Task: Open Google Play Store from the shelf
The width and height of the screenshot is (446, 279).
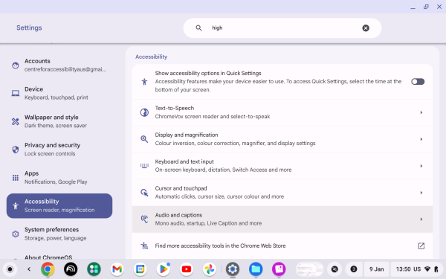Action: (x=164, y=269)
